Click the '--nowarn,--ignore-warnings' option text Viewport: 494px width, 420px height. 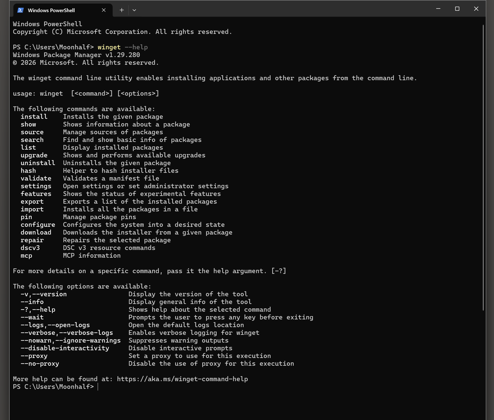click(x=71, y=340)
